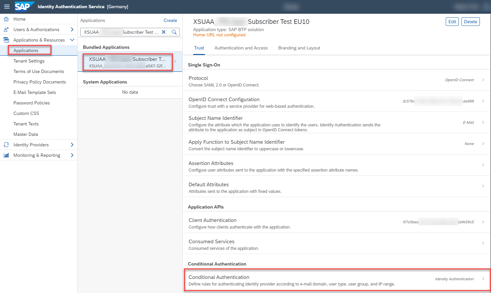Open Tenant Texts
Screen dimensions: 491x293
pos(39,124)
